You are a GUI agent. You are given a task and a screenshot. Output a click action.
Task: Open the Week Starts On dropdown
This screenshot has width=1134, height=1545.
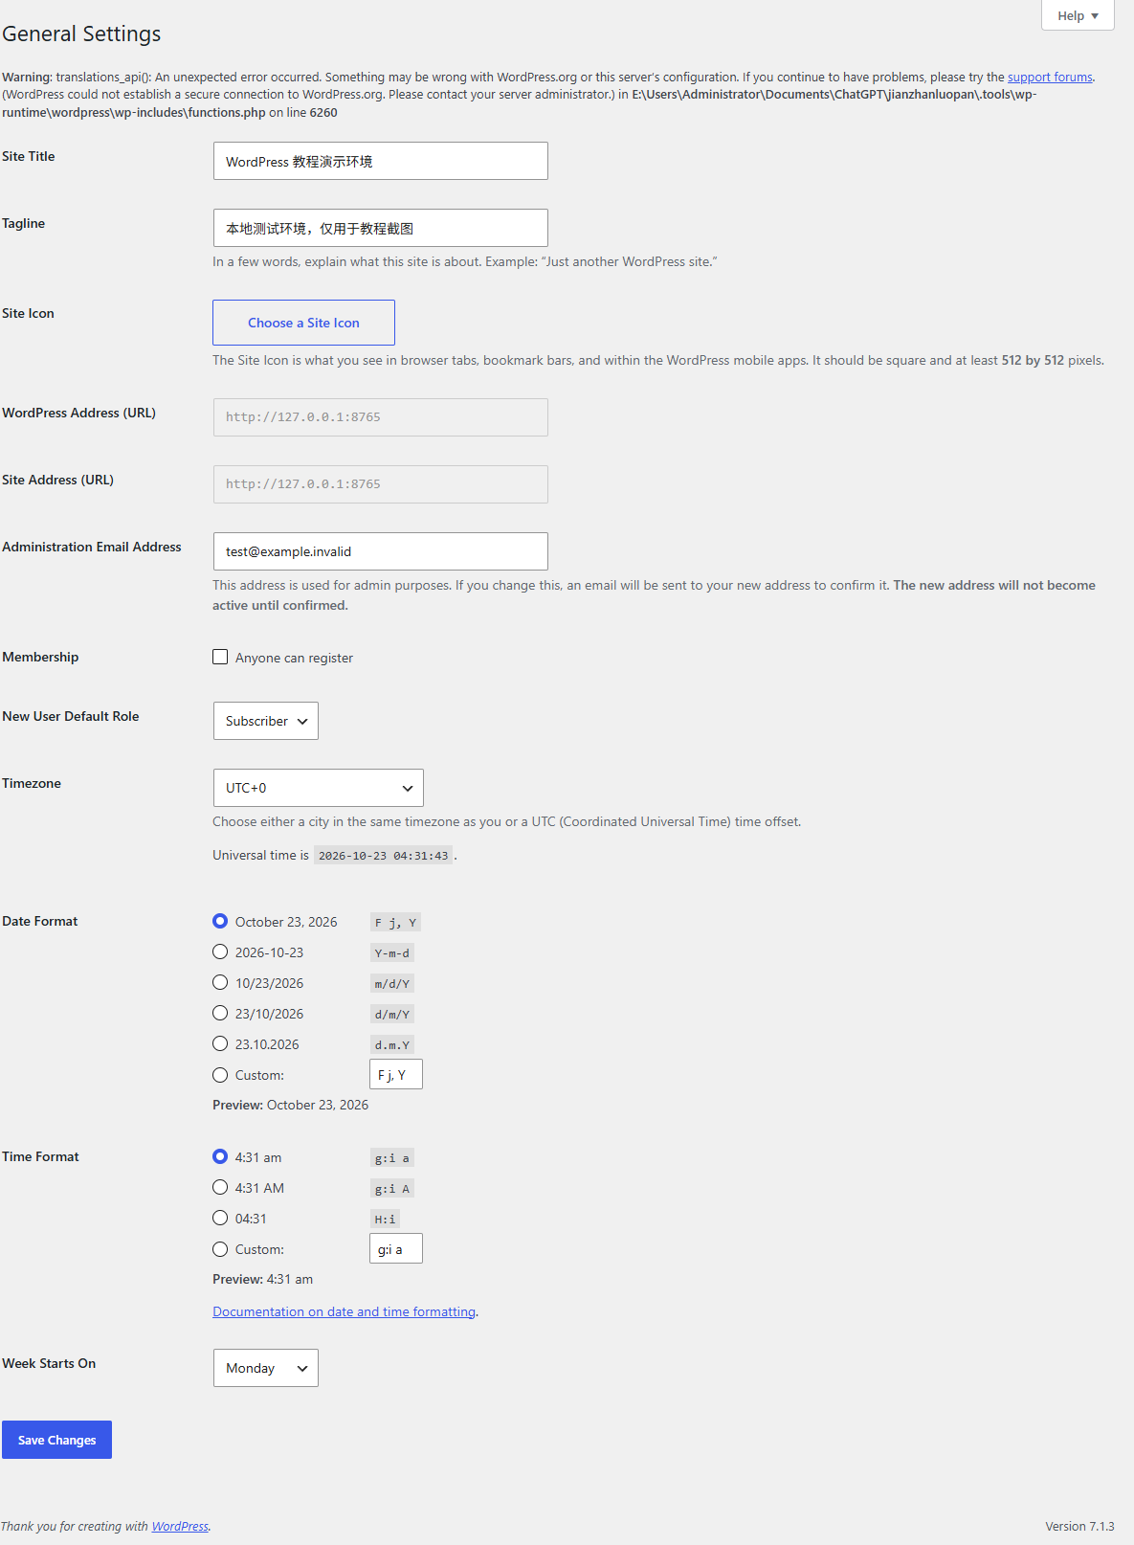click(x=266, y=1368)
